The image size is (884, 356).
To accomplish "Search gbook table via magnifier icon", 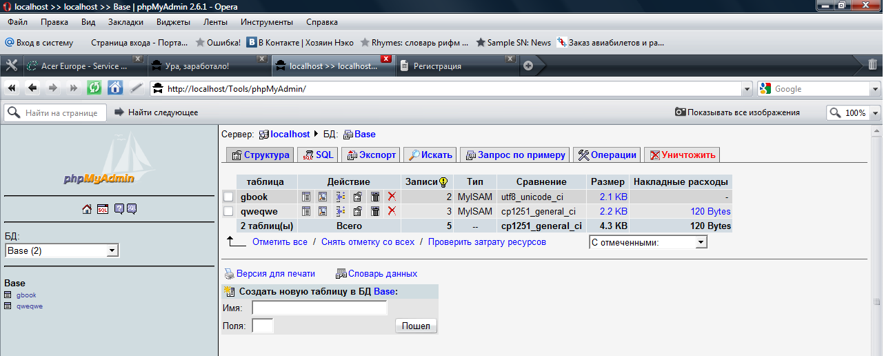I will (323, 197).
